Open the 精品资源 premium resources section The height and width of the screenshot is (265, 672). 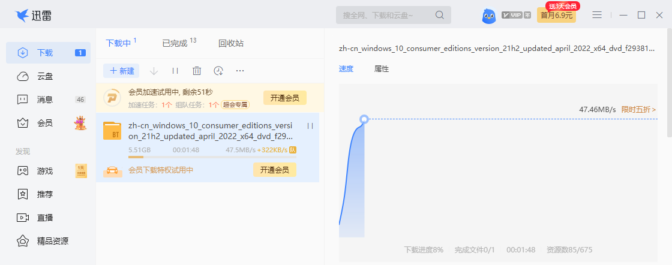click(x=48, y=241)
